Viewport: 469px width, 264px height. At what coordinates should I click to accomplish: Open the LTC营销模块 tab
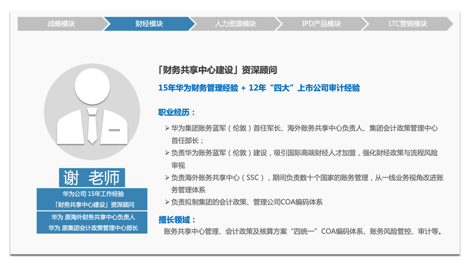tap(407, 24)
